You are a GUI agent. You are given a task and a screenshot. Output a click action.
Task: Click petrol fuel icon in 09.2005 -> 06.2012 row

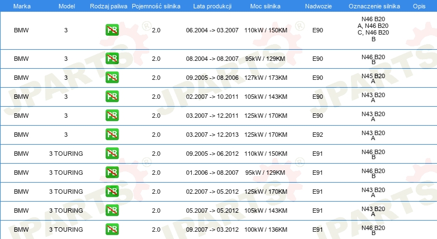click(112, 153)
